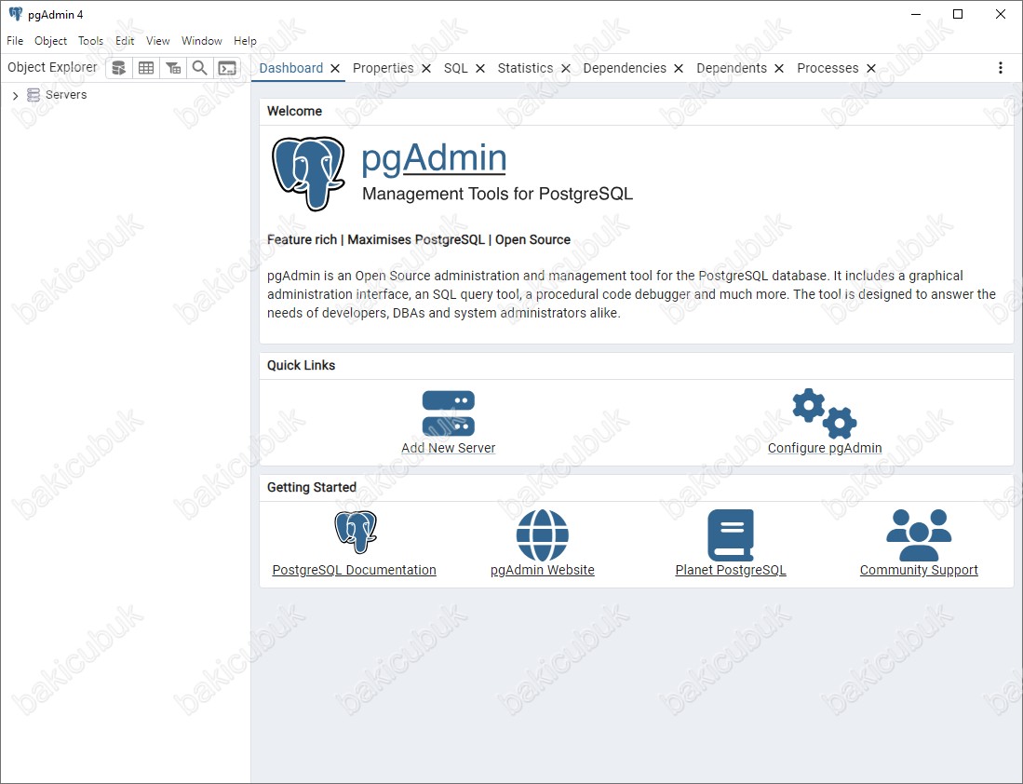Open the Object menu
This screenshot has height=784, width=1023.
(x=51, y=40)
